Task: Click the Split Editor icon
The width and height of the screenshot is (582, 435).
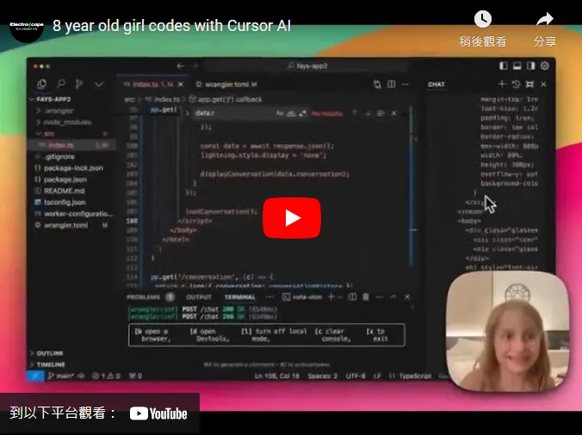Action: [x=391, y=84]
